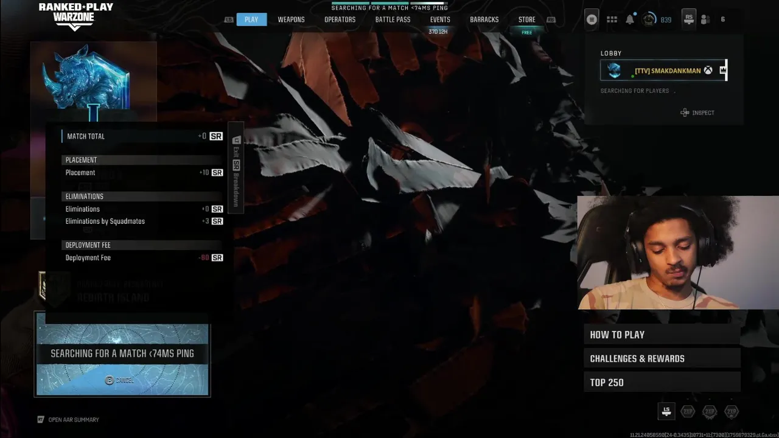Click the Inspect label in the lobby
779x438 pixels.
[703, 113]
